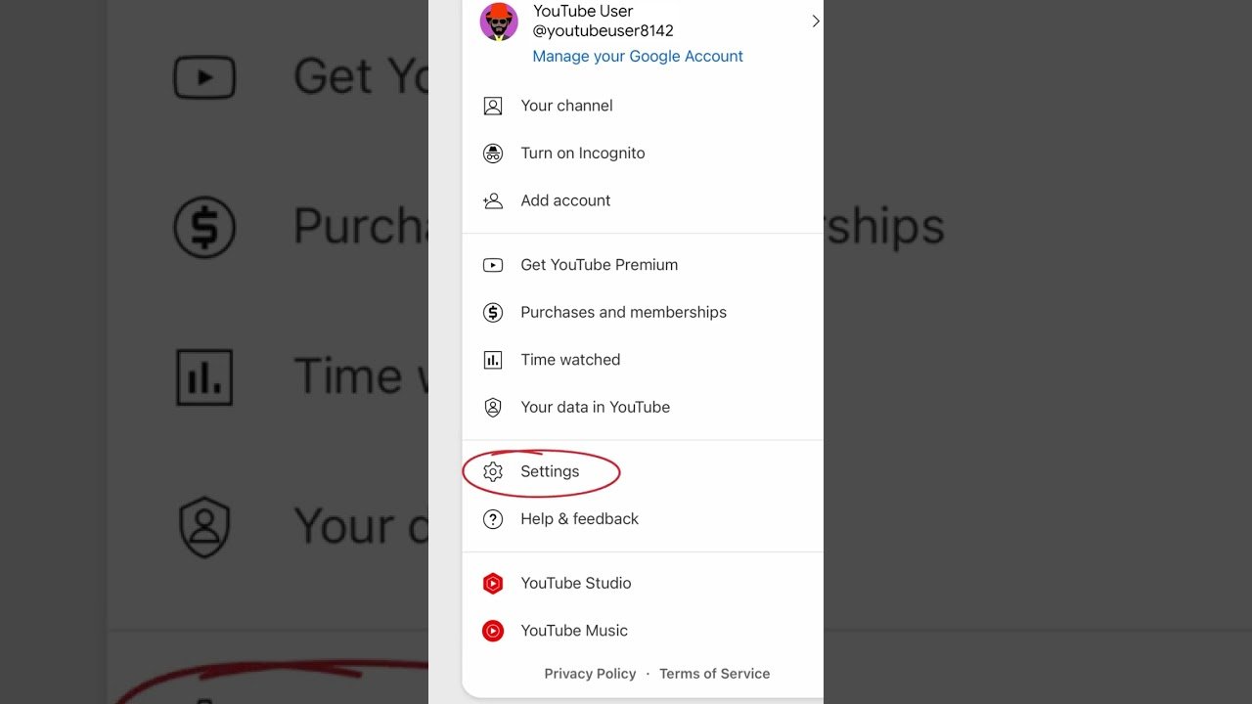
Task: Expand account details with the chevron arrow
Action: pos(815,21)
